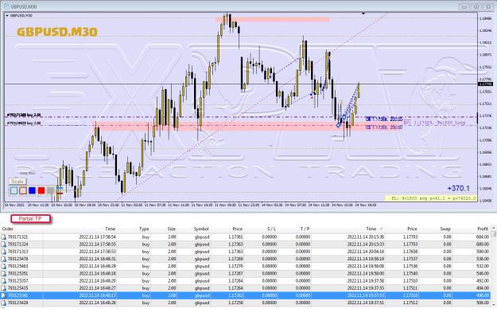Click the yellow BL summary bar on the chart
This screenshot has height=309, width=497.
(x=431, y=198)
